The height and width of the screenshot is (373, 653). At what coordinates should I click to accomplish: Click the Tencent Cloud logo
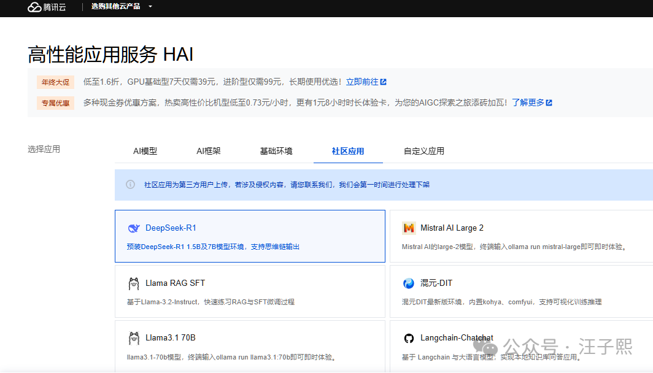[47, 7]
